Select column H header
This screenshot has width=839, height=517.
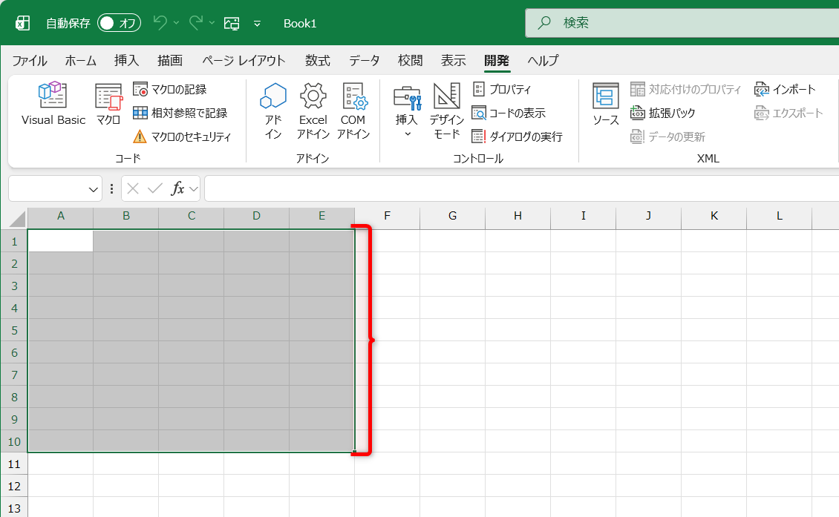tap(518, 216)
